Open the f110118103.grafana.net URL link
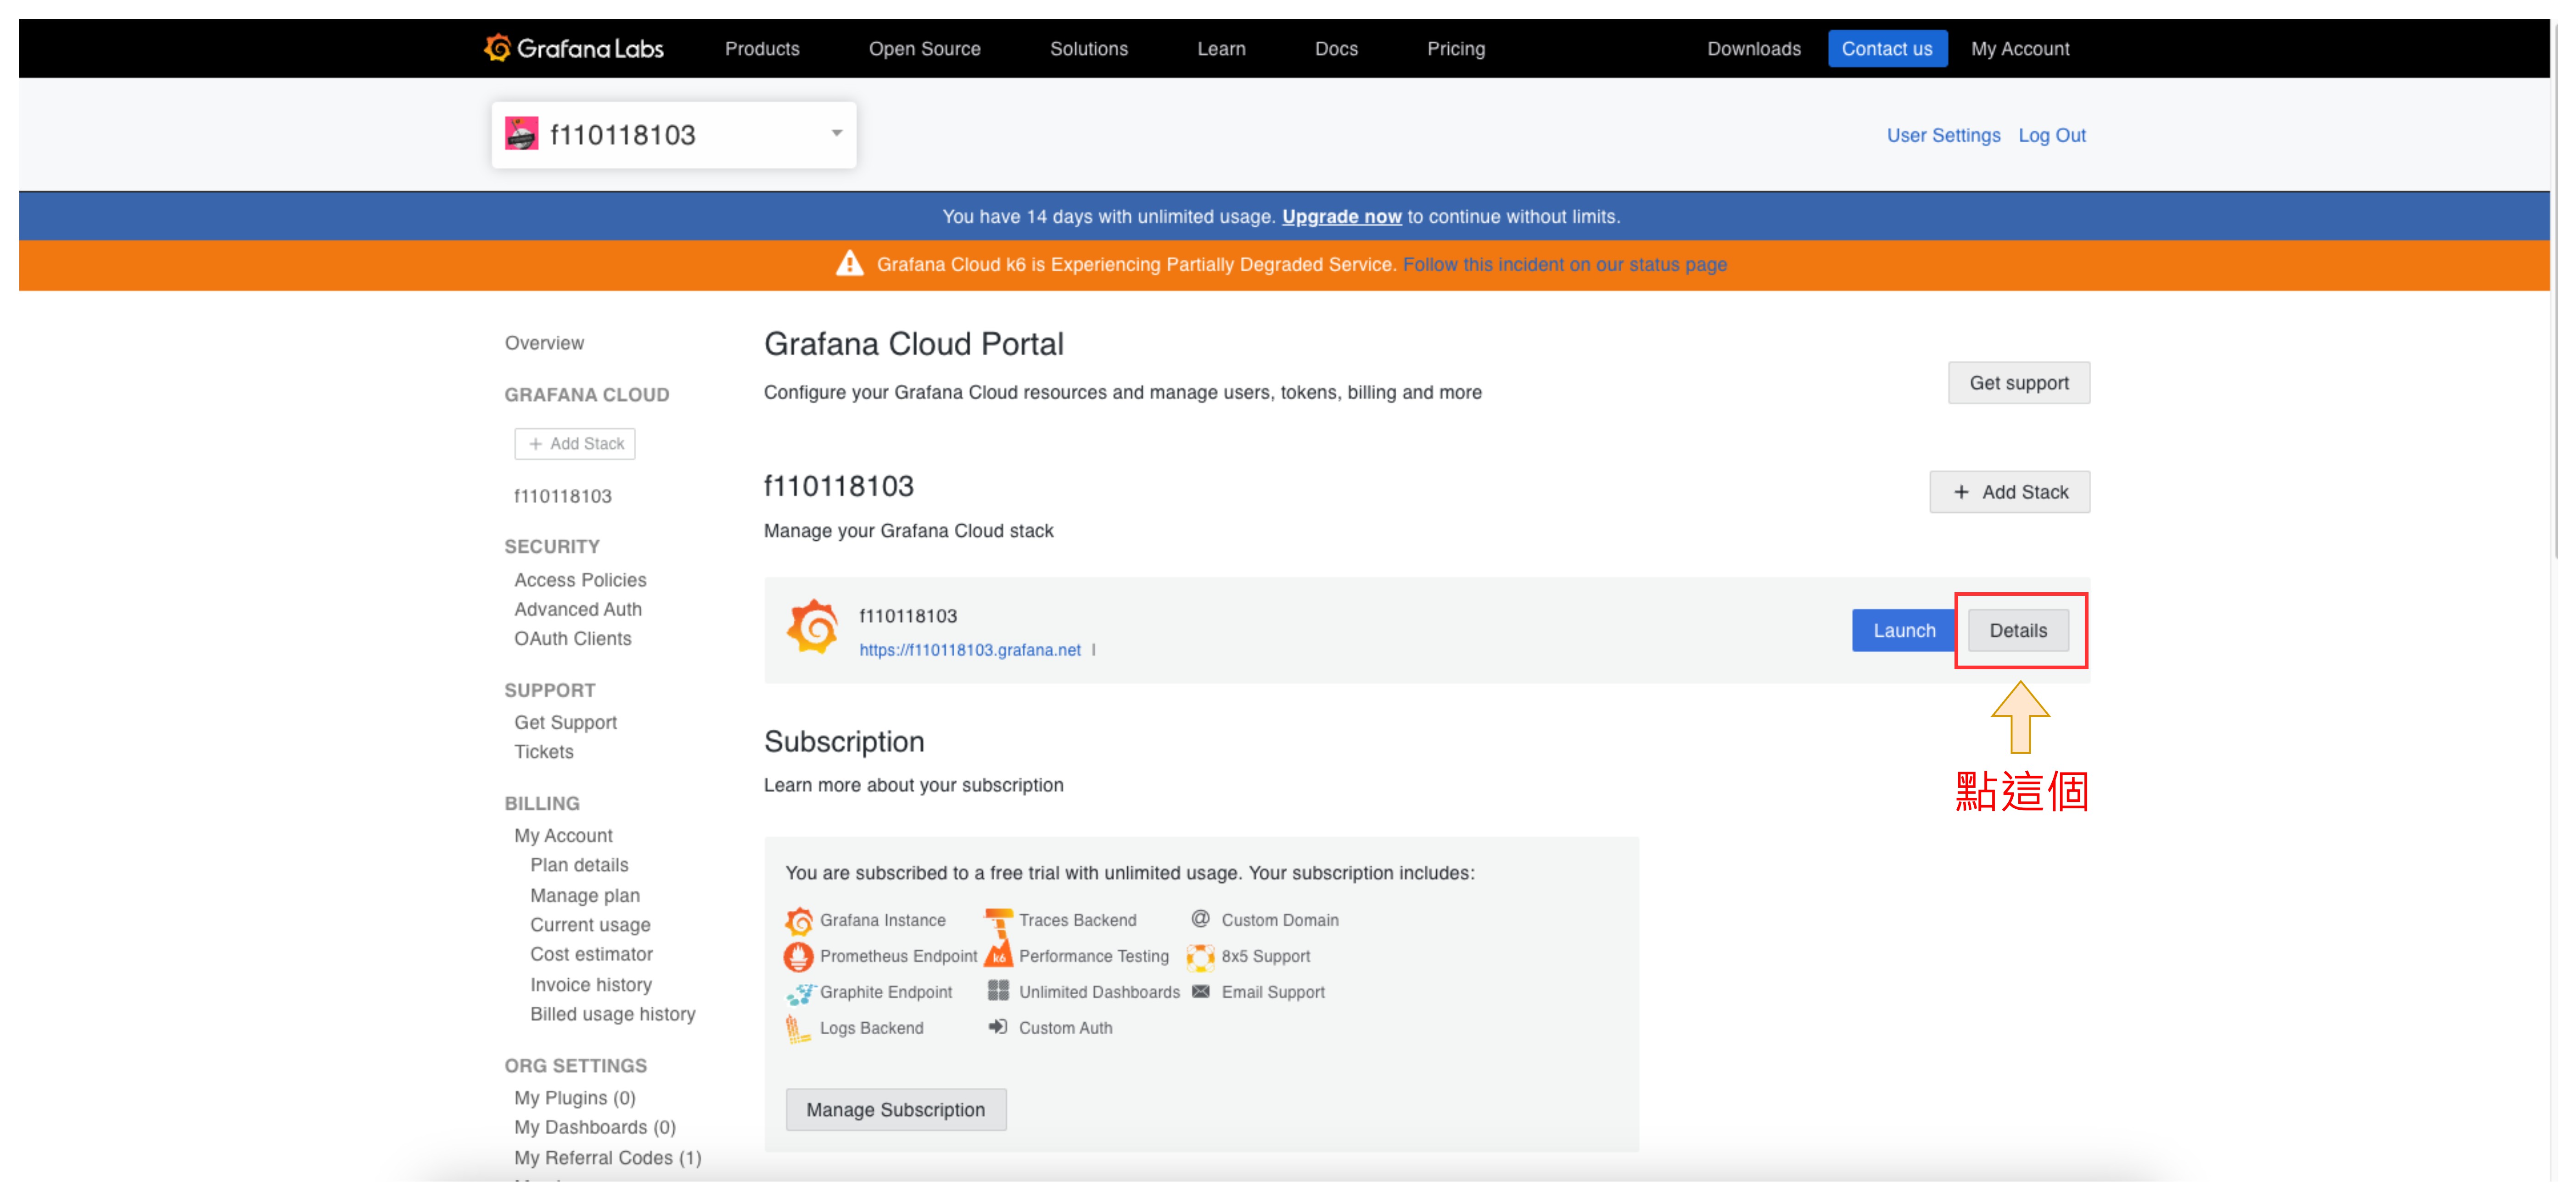The width and height of the screenshot is (2576, 1199). click(x=969, y=650)
